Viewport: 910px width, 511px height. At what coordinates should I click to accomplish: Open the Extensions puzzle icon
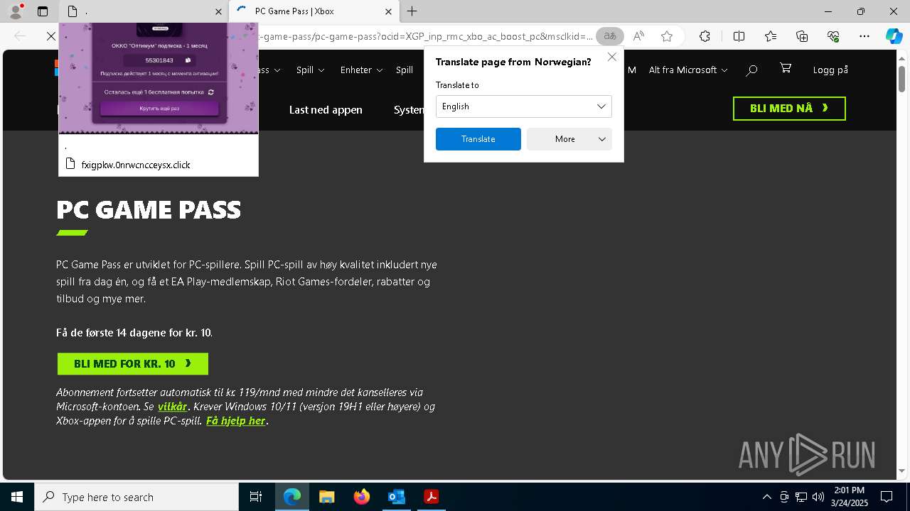[705, 36]
